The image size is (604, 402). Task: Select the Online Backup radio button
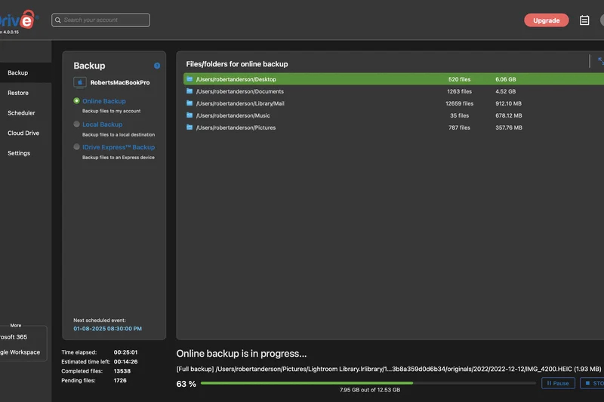[77, 101]
